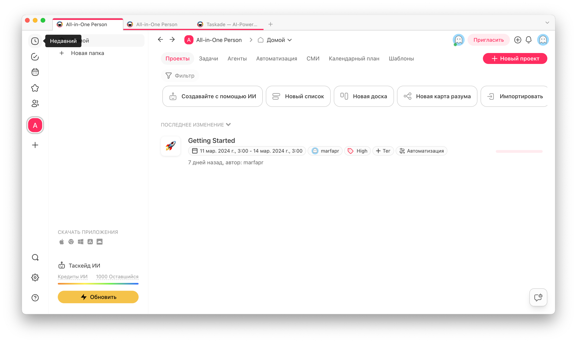Open the Favorites star icon
Image resolution: width=577 pixels, height=343 pixels.
pos(35,88)
